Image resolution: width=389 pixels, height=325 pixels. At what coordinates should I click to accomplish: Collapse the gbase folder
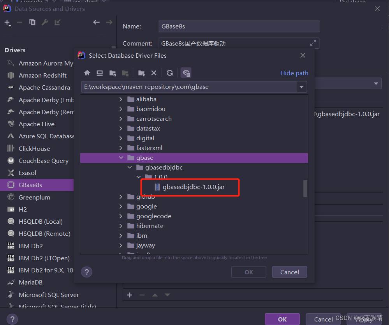[121, 158]
